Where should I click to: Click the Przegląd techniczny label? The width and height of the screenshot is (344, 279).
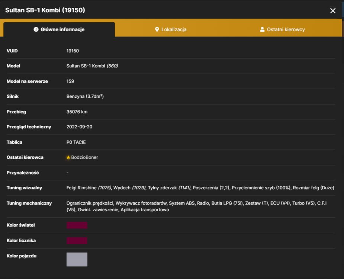[29, 127]
